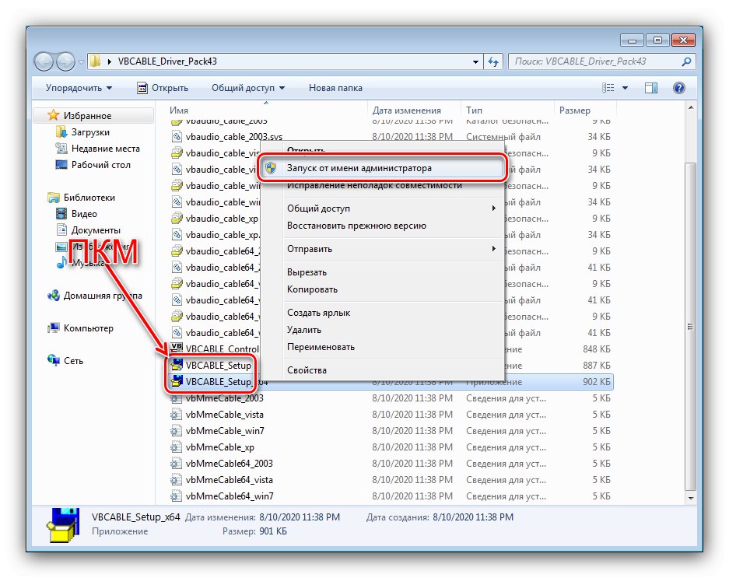The width and height of the screenshot is (729, 578).
Task: Select the vbMmeCable_xp file
Action: (219, 447)
